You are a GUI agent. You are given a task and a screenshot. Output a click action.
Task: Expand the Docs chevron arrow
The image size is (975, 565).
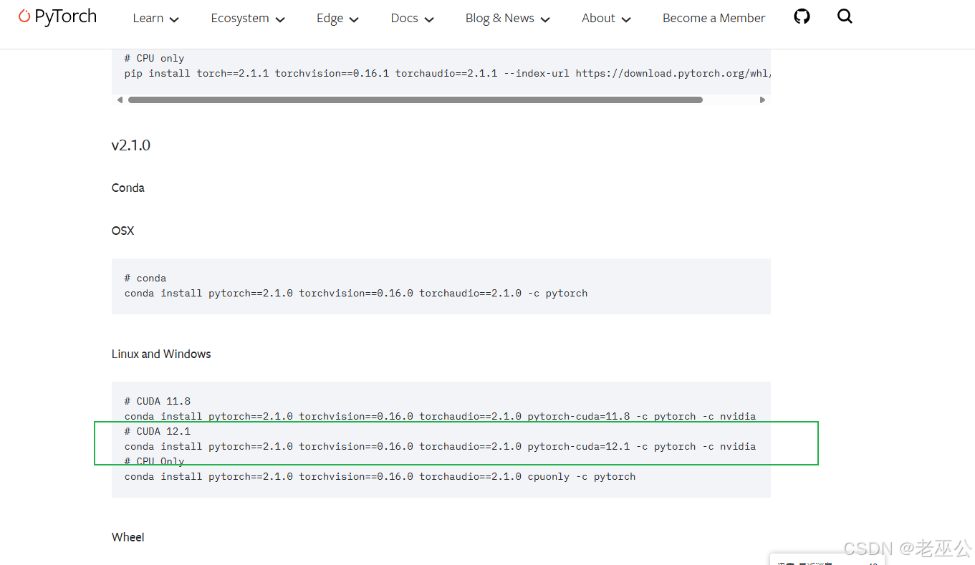tap(429, 20)
